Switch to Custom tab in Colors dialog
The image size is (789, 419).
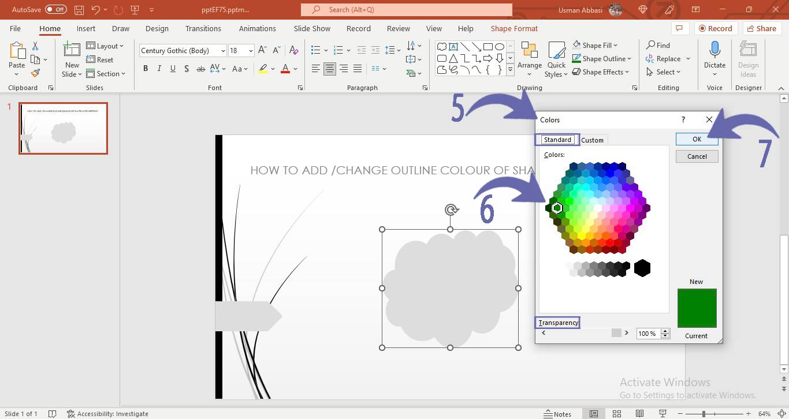click(x=592, y=140)
